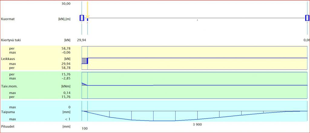Click the green Taiv.mom. diagram background

[x=197, y=92]
